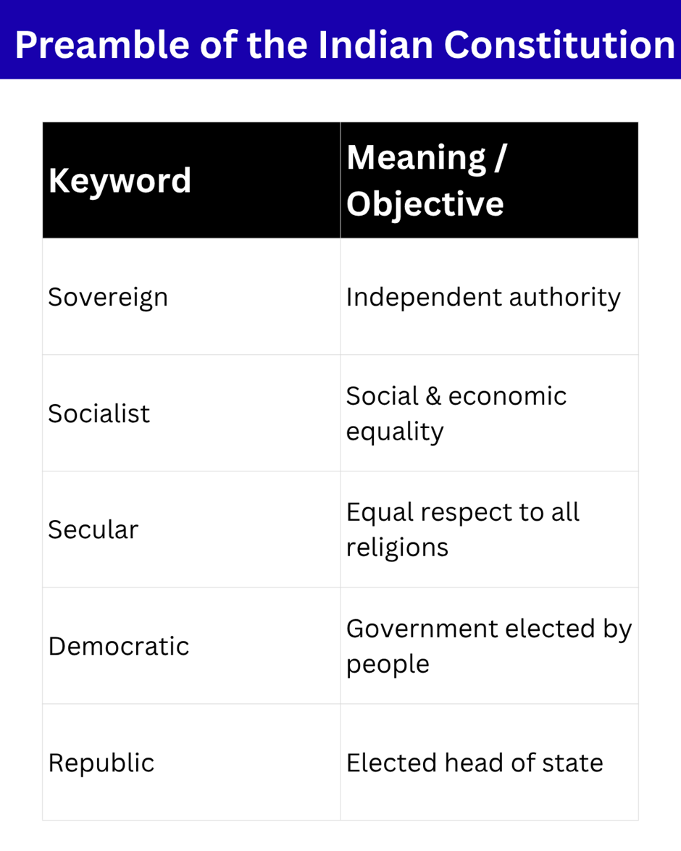Screen dimensions: 681x851
Task: Select the "Socialist" keyword cell
Action: point(99,414)
